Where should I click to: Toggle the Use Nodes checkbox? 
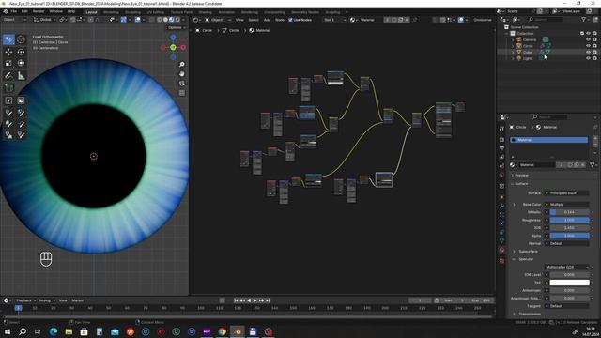click(x=290, y=20)
